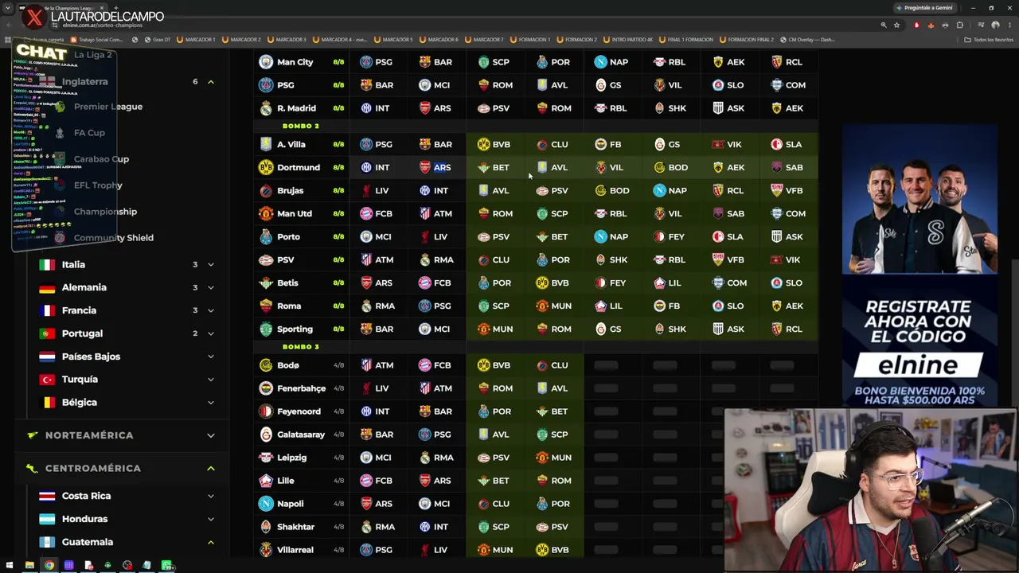Expand the Países Bajos leagues list
Screen dimensions: 1019x573
pyautogui.click(x=211, y=357)
